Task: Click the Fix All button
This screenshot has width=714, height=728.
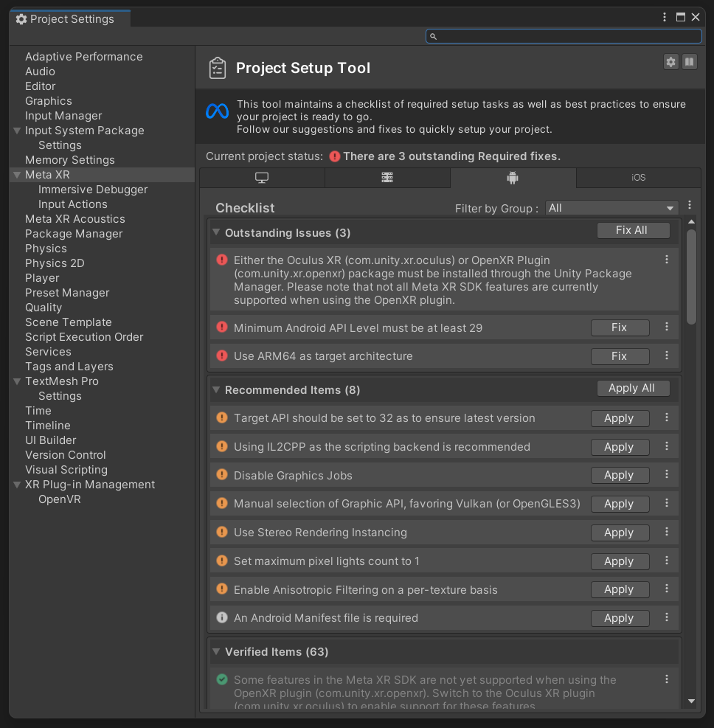Action: [x=633, y=230]
